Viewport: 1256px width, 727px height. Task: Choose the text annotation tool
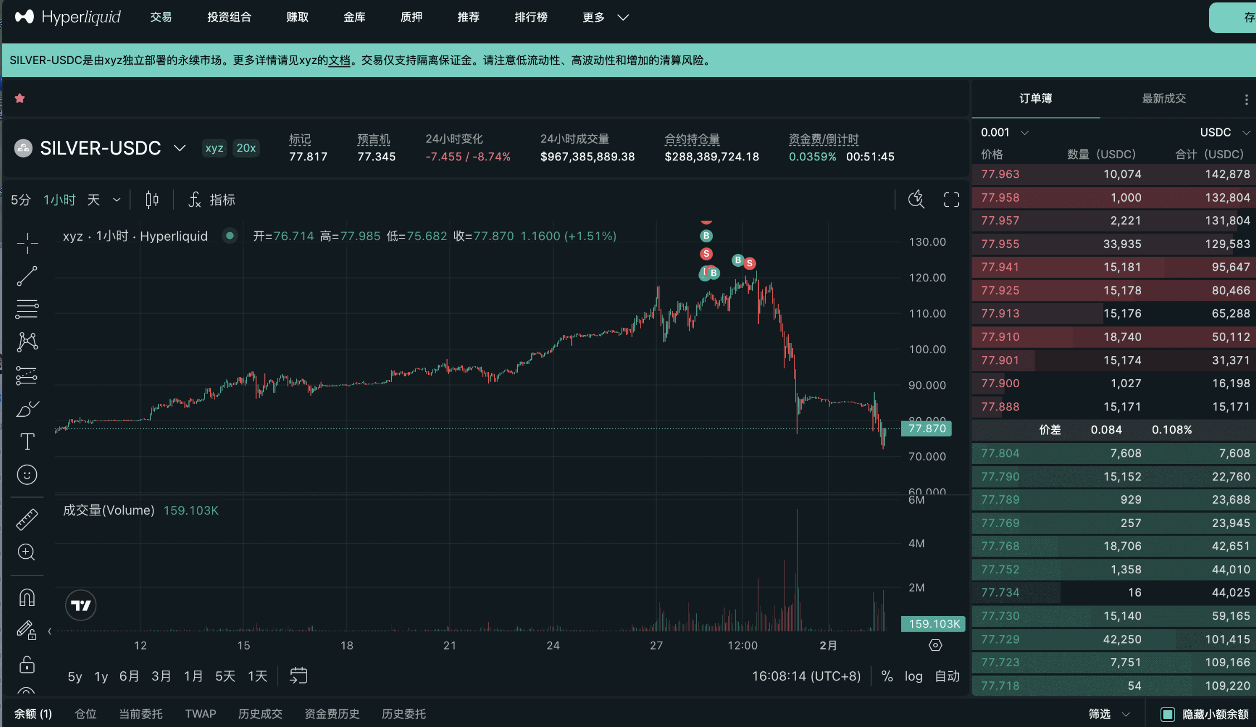coord(27,442)
